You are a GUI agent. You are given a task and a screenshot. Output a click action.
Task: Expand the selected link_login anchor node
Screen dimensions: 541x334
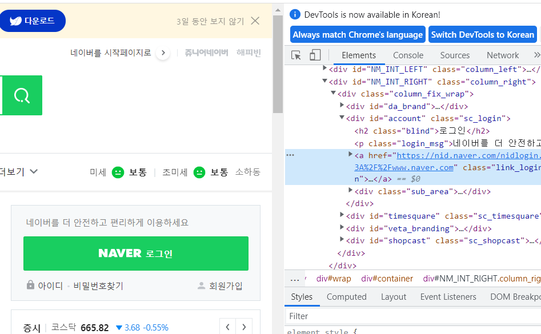tap(351, 154)
